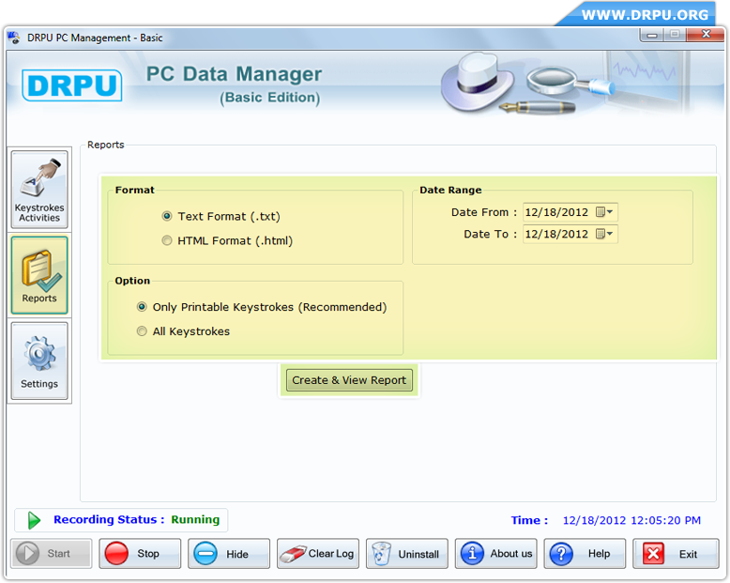Viewport: 730px width, 583px height.
Task: Click Create & View Report button
Action: pyautogui.click(x=349, y=380)
